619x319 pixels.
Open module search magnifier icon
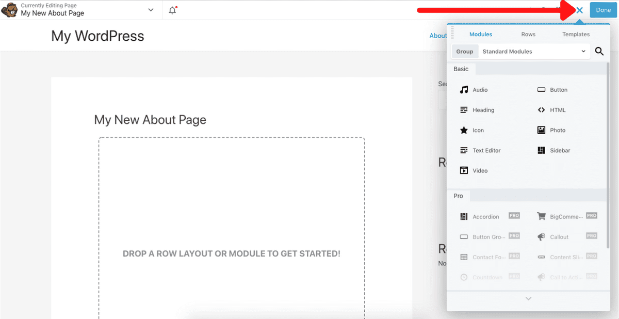tap(599, 51)
